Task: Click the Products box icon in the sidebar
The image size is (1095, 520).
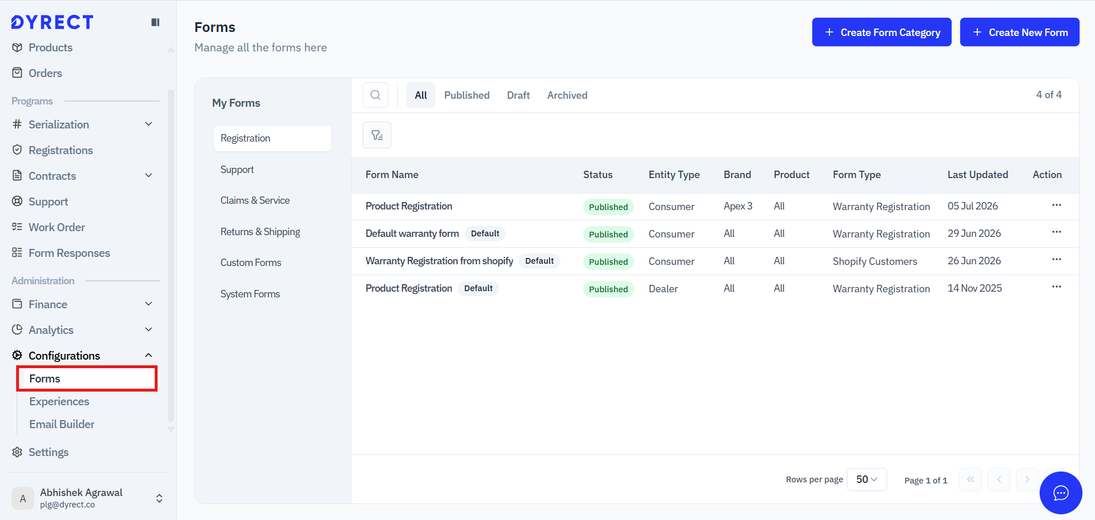Action: coord(17,47)
